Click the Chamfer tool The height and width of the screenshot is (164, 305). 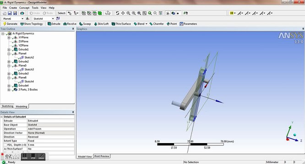point(157,24)
